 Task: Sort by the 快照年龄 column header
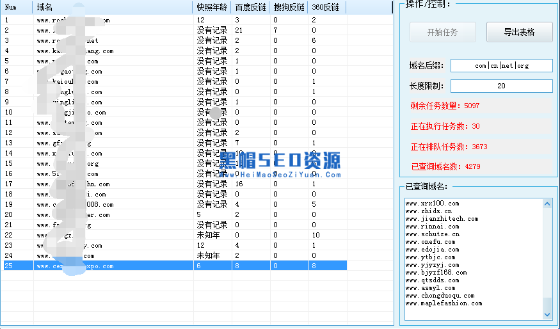point(211,8)
